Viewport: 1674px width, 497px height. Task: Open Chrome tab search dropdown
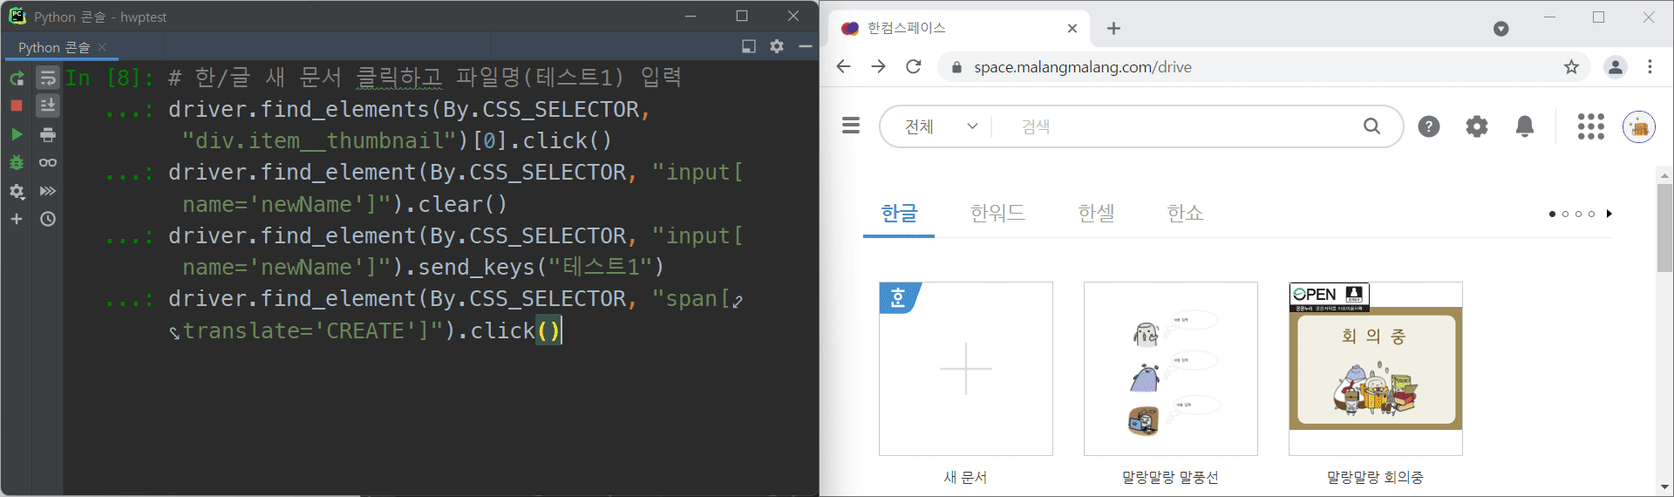(1500, 29)
